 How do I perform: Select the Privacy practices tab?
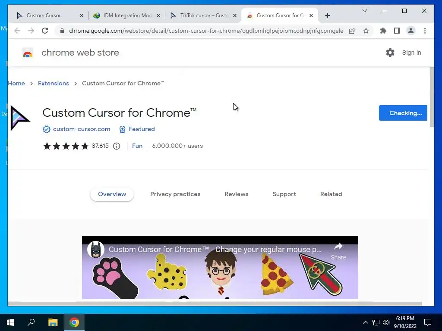point(175,194)
